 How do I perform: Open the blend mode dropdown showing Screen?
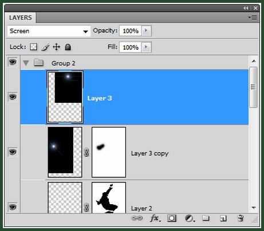click(49, 31)
